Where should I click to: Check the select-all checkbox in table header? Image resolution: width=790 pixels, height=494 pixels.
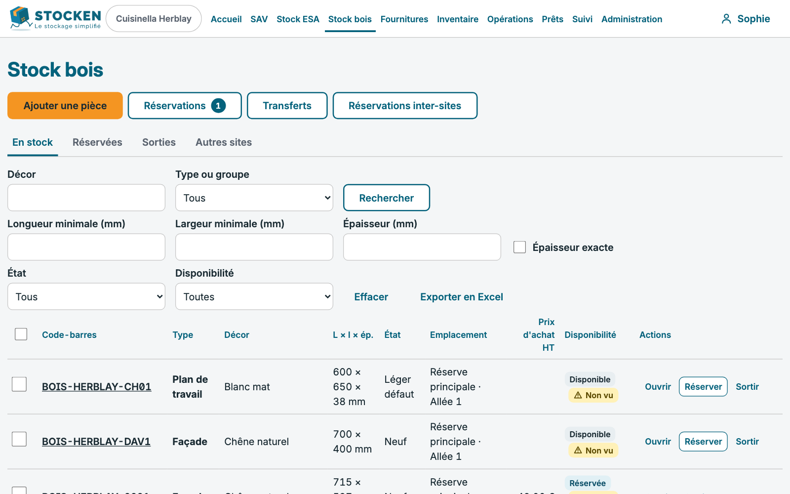tap(21, 334)
